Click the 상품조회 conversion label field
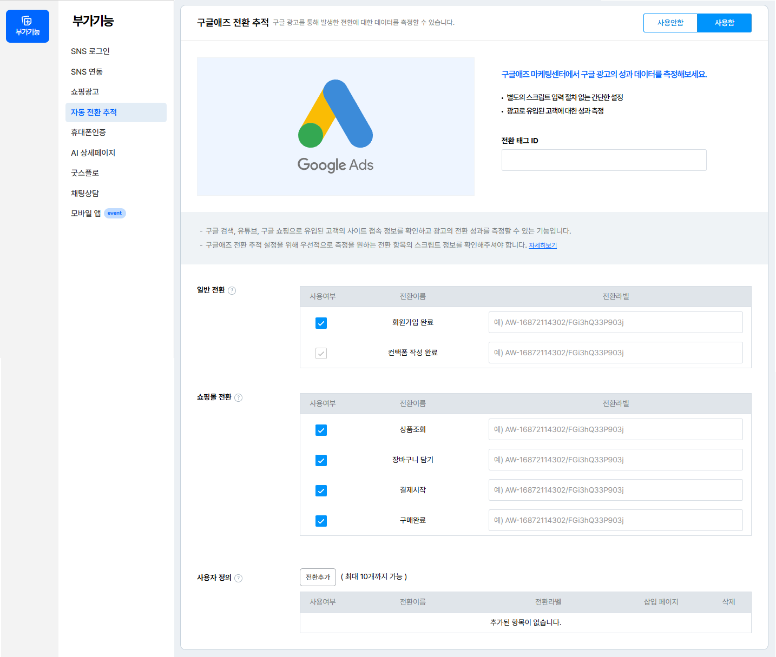Image resolution: width=776 pixels, height=657 pixels. tap(616, 429)
